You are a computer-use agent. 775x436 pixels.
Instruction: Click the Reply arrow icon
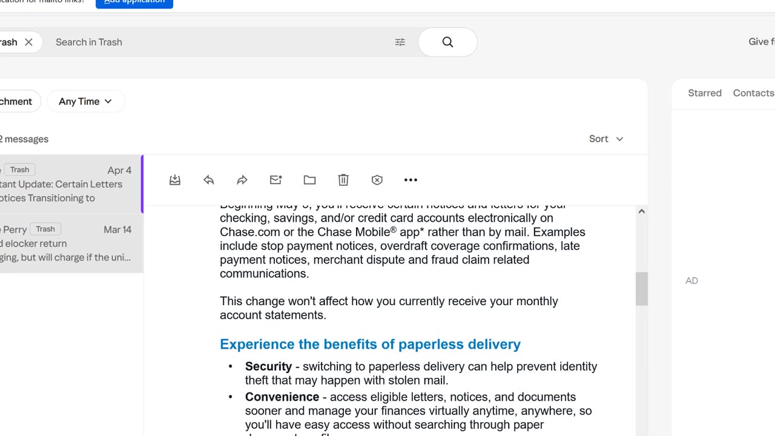209,180
